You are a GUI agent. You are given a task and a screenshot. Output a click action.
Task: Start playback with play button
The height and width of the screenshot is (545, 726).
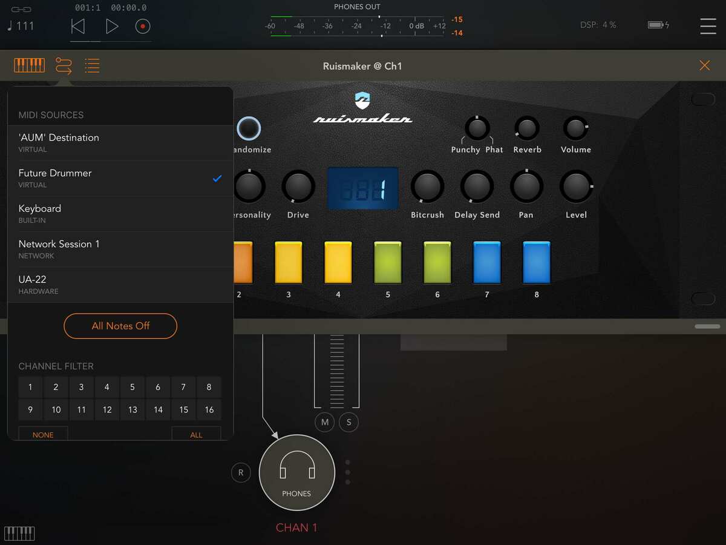tap(112, 26)
